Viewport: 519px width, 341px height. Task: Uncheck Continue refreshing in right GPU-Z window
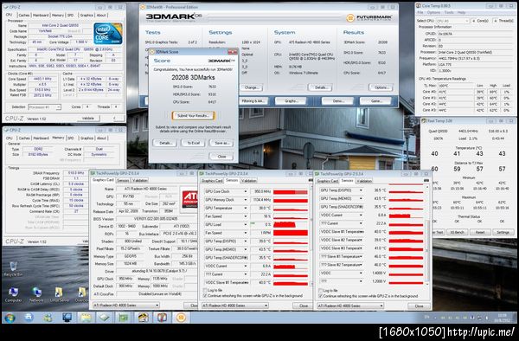[320, 296]
